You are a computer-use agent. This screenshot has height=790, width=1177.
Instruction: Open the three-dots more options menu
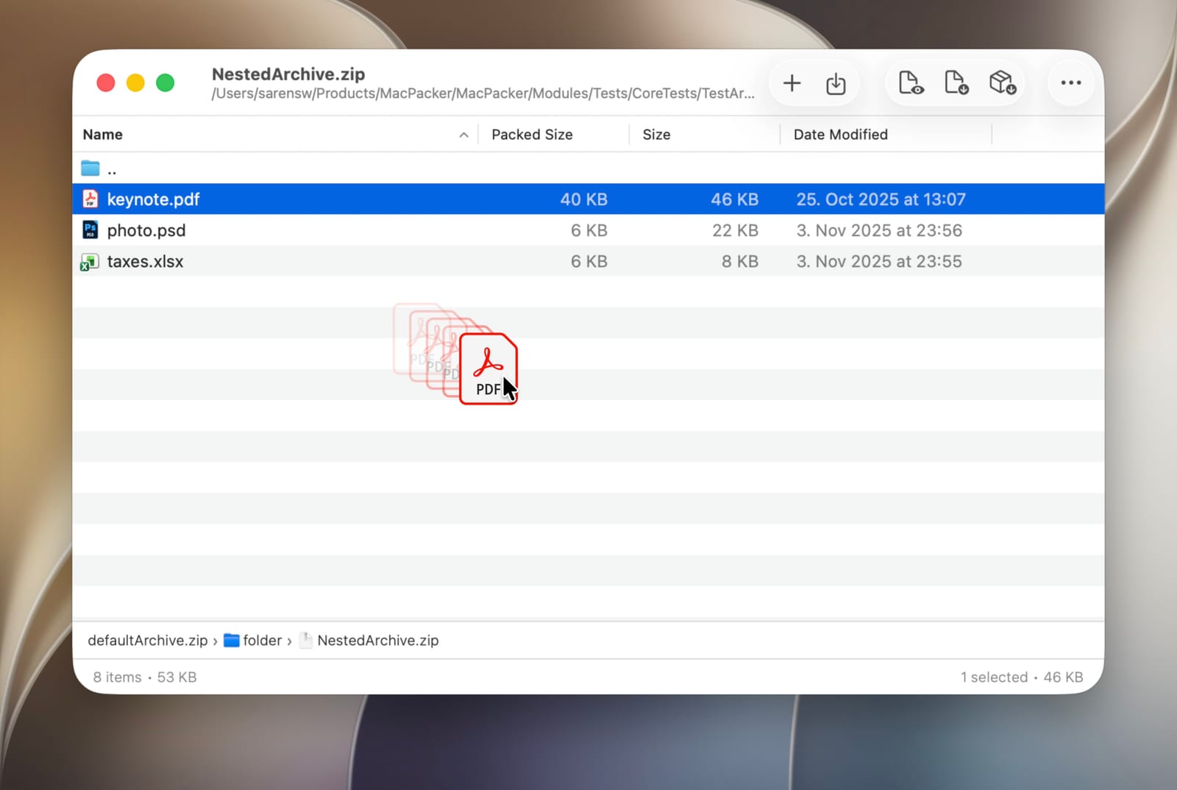[1071, 82]
